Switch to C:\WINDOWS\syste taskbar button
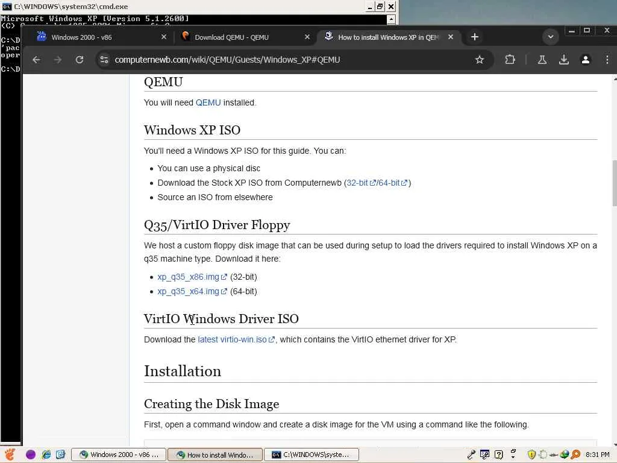The height and width of the screenshot is (463, 617). click(312, 455)
